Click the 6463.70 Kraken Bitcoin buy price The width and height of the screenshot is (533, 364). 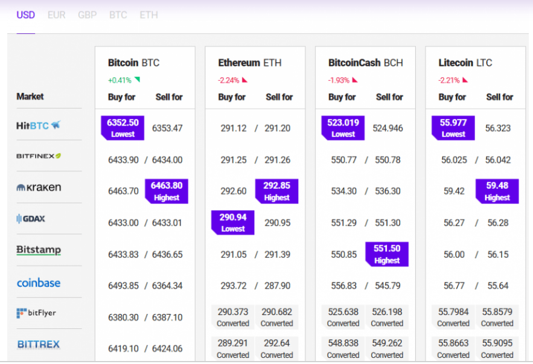click(x=123, y=191)
